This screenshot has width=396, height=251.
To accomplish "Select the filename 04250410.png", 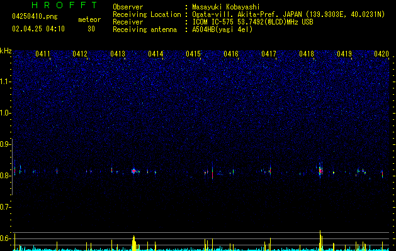I will (35, 17).
